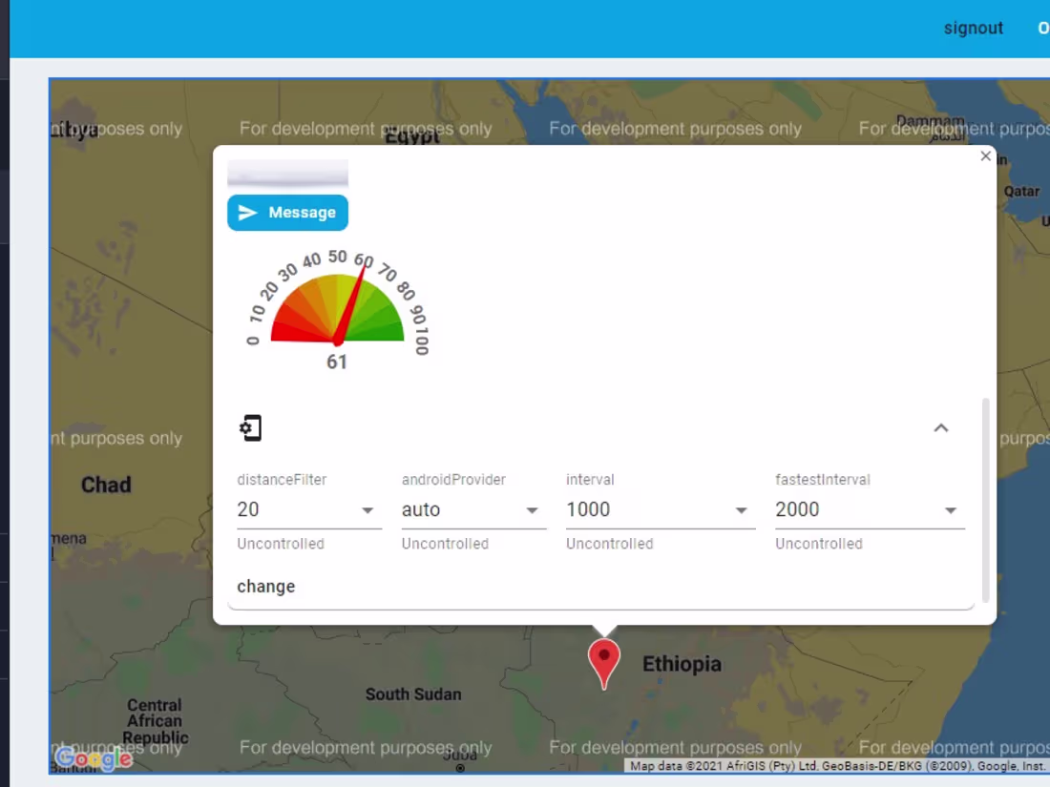Open the androidProvider dropdown

click(x=473, y=510)
